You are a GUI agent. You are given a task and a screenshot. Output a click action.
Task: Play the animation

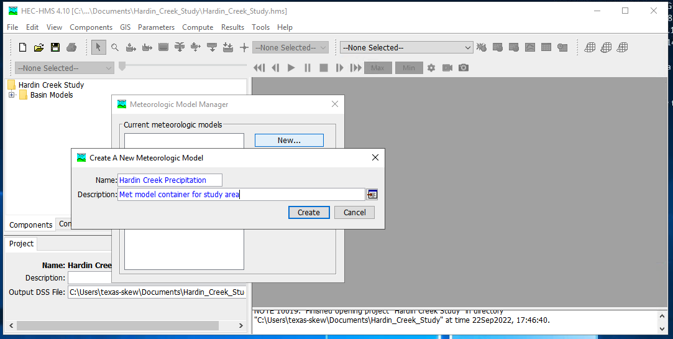click(291, 68)
